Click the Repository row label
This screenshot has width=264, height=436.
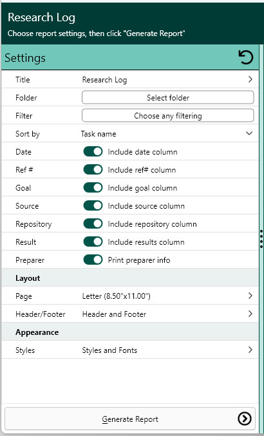33,224
